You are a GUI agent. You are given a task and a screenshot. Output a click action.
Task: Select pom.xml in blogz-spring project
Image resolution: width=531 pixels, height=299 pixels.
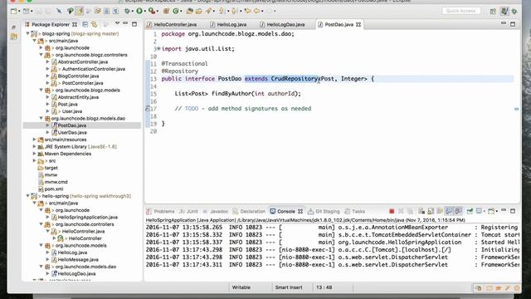[x=54, y=189]
